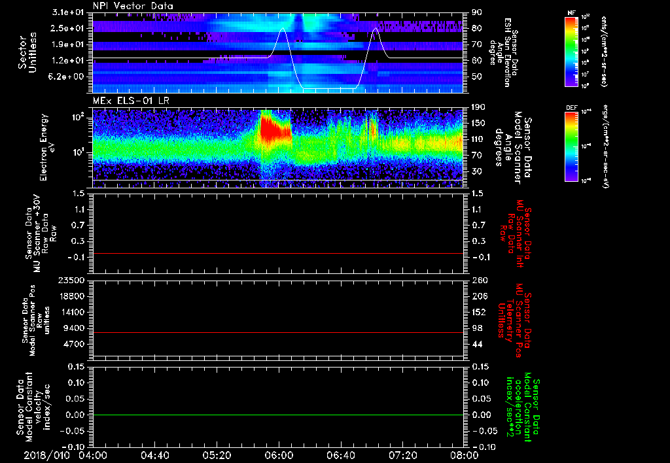Click the red MU Scanner Pos Telemetry label
The image size is (670, 463).
514,320
